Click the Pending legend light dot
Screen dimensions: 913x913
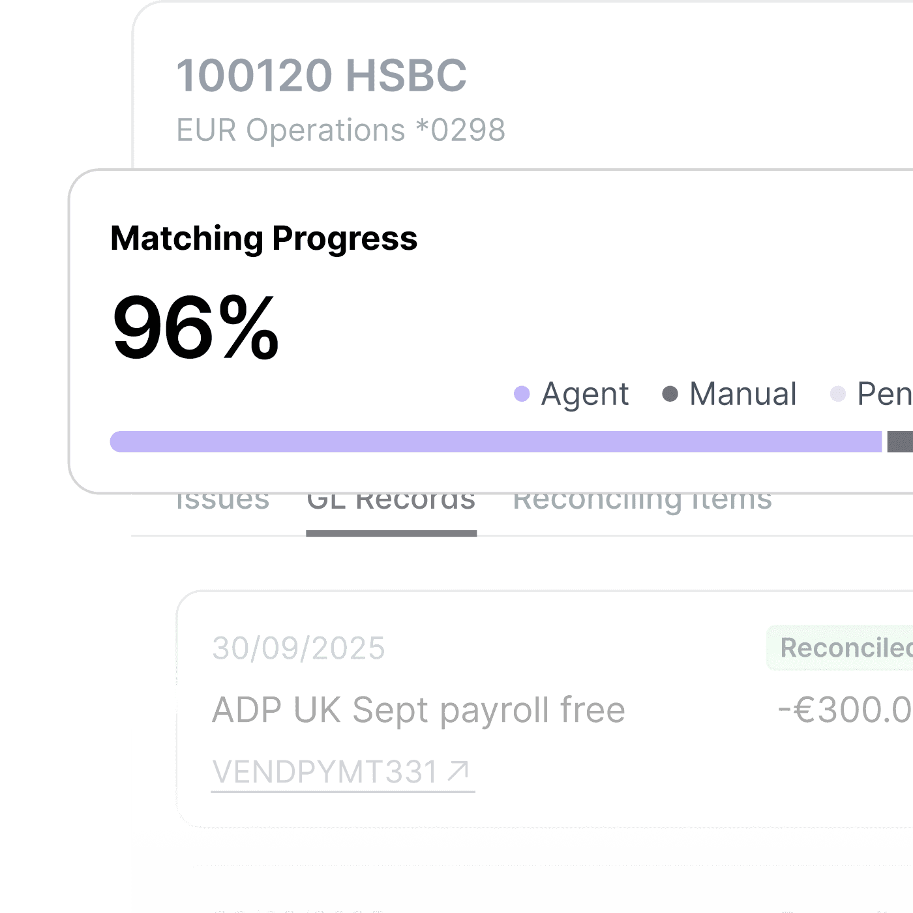click(x=838, y=394)
